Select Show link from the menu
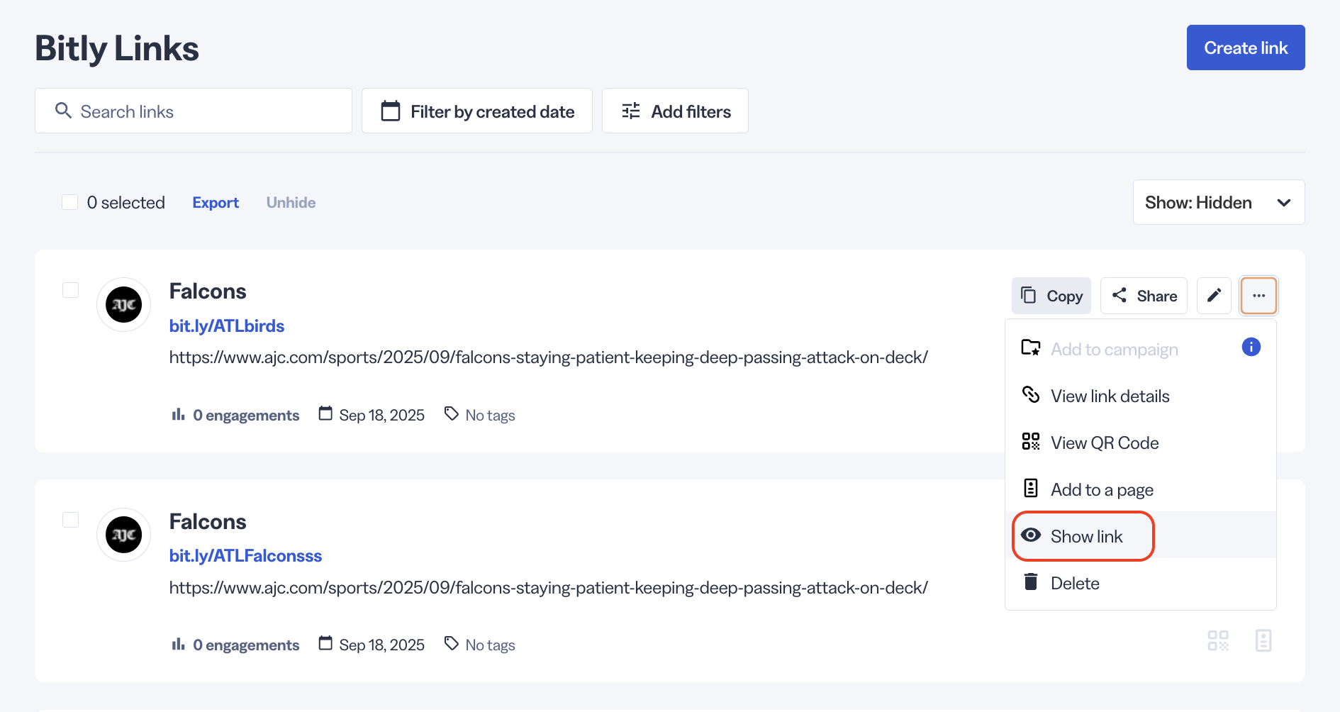 click(1085, 536)
